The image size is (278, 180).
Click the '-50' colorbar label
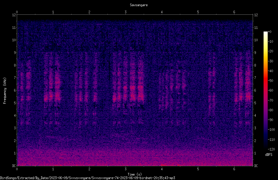pyautogui.click(x=271, y=81)
